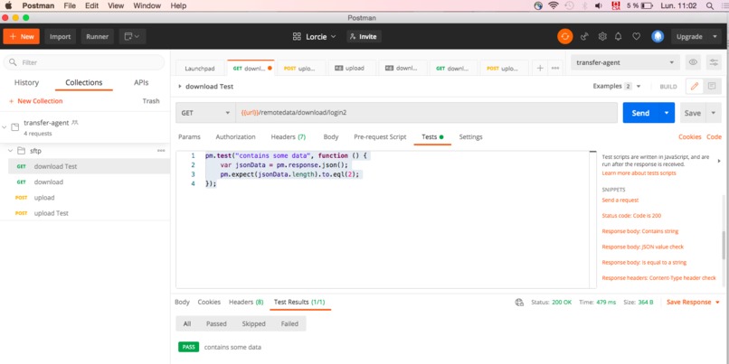Open Postman settings wrench icon

click(602, 36)
